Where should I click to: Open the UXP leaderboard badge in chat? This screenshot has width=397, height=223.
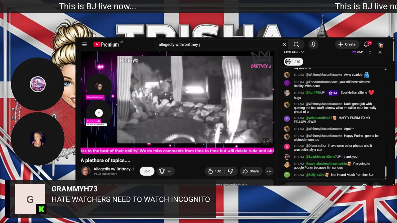358,52
